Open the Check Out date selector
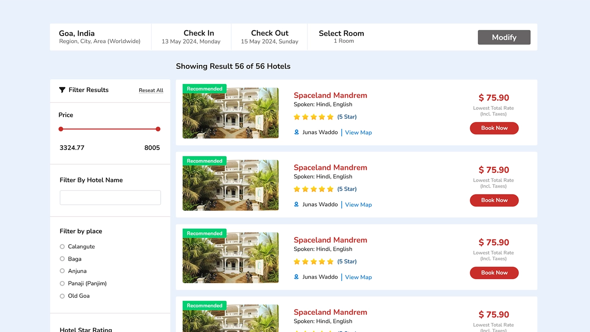590x332 pixels. pos(269,37)
